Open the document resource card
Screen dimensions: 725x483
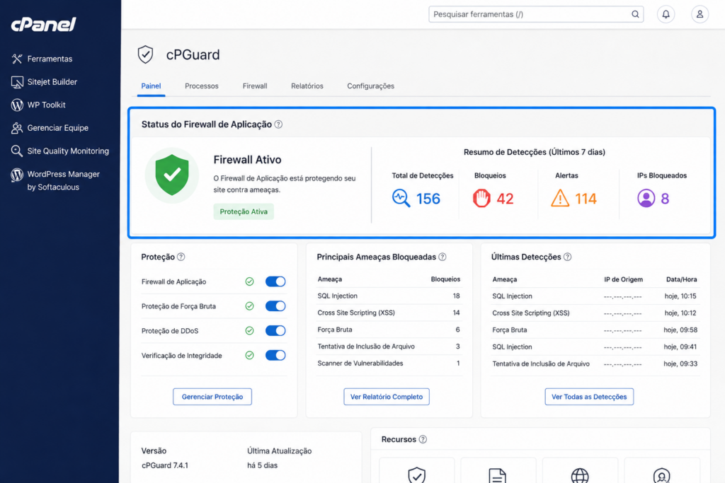click(x=498, y=471)
